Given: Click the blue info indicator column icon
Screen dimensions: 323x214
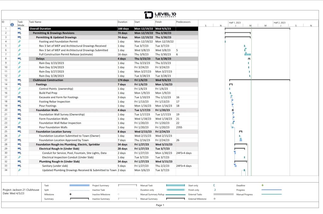Looking at the screenshot, I should click(x=12, y=24).
